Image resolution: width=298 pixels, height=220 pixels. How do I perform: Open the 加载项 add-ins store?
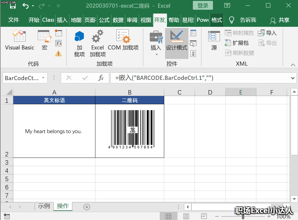coord(79,44)
